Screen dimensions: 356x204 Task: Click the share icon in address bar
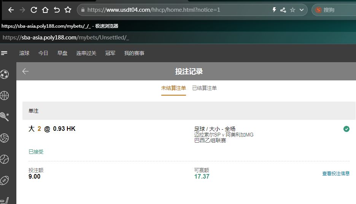[283, 10]
